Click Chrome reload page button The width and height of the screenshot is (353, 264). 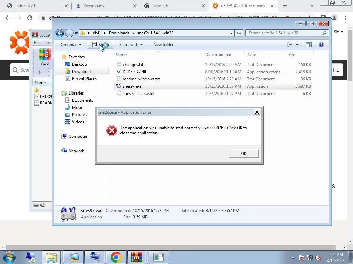pos(30,18)
